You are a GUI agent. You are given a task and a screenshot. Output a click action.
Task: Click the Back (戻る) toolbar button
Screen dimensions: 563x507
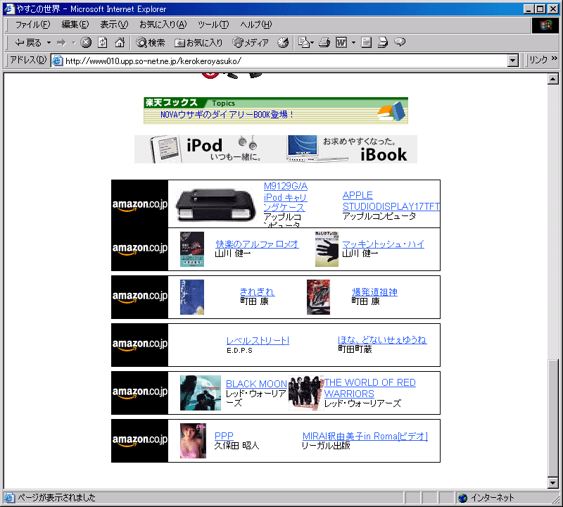(28, 43)
